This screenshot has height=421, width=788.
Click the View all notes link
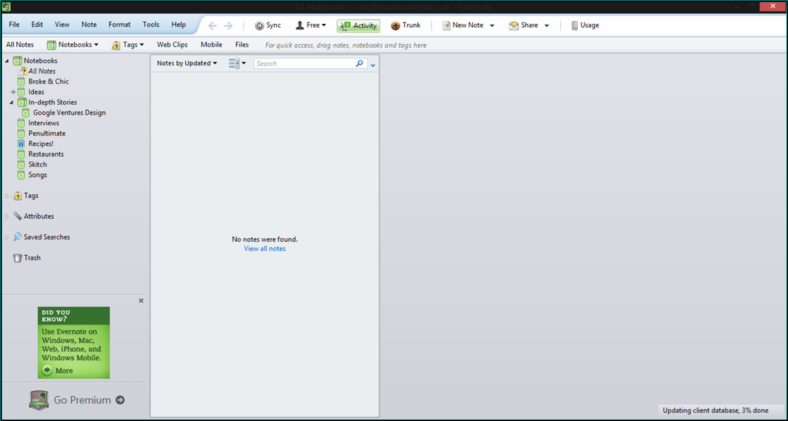pos(265,249)
